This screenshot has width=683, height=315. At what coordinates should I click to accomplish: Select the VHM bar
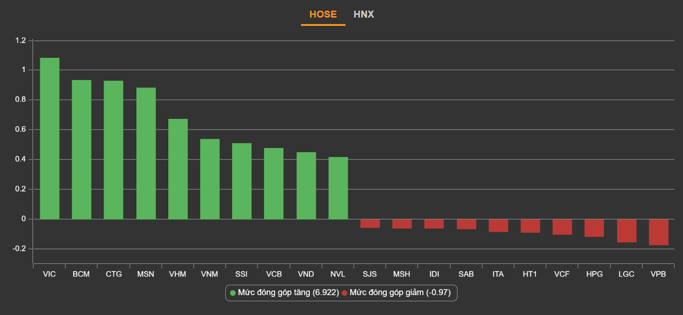coord(178,169)
